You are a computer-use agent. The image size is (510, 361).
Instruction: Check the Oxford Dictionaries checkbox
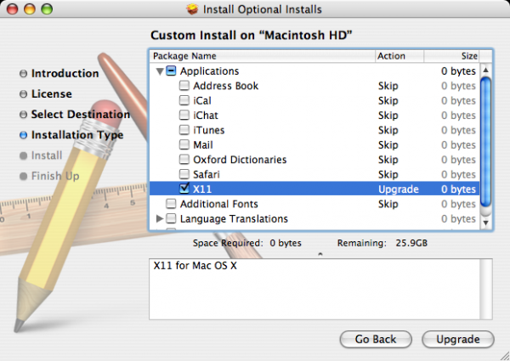[x=184, y=160]
